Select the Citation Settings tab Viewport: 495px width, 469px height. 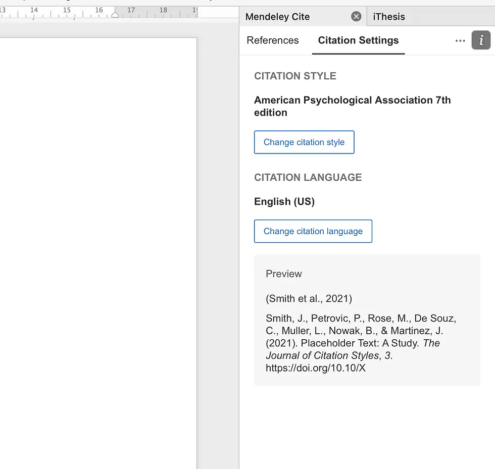358,40
